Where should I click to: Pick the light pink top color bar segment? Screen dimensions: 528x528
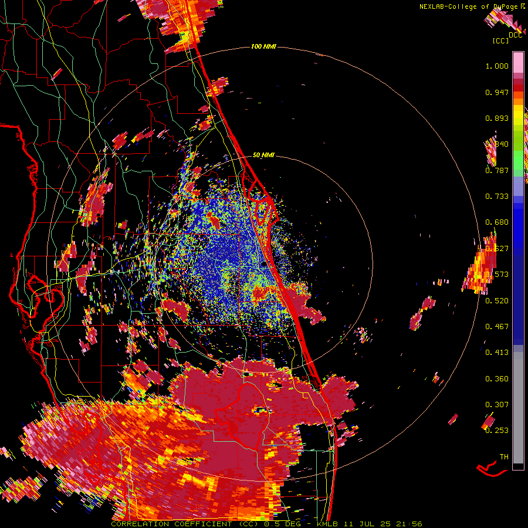coord(518,62)
